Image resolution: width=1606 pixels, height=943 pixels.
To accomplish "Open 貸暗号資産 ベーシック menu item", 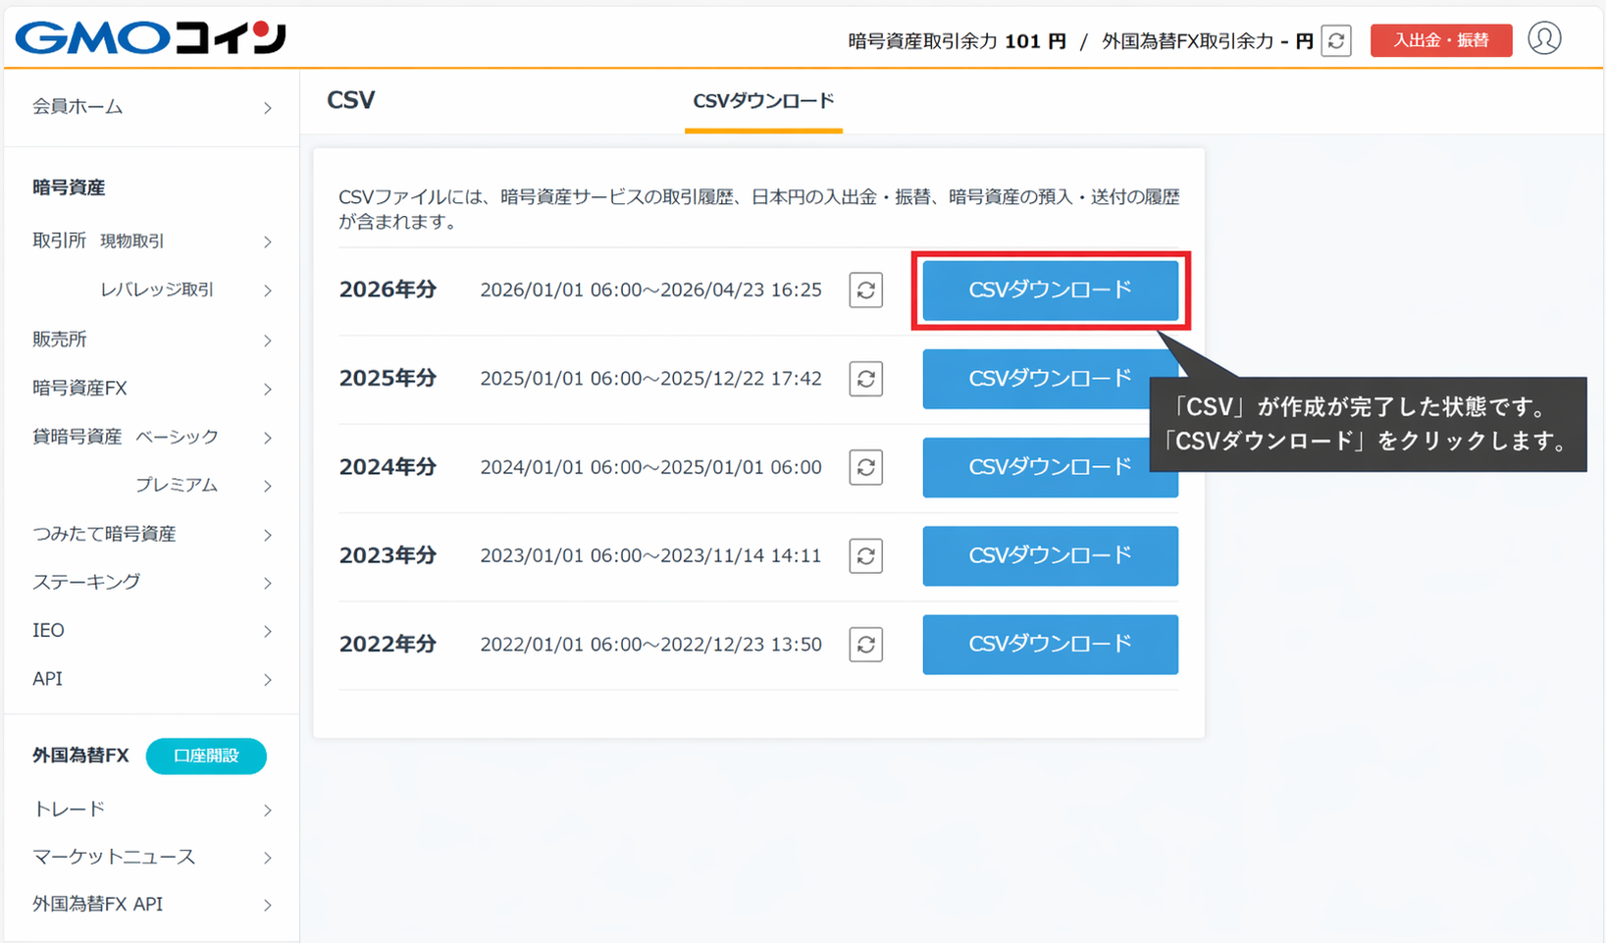I will [151, 437].
